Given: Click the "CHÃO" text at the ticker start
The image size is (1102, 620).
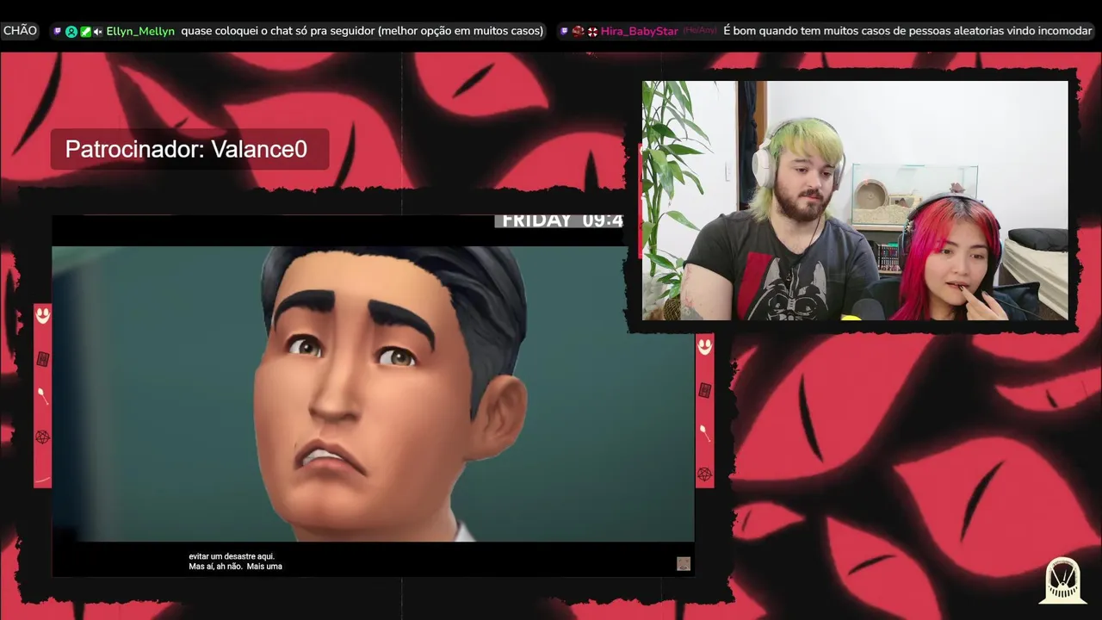Looking at the screenshot, I should [20, 31].
